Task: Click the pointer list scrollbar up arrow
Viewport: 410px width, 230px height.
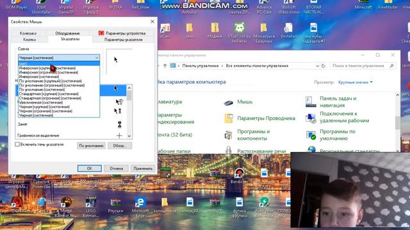Action: tap(129, 88)
